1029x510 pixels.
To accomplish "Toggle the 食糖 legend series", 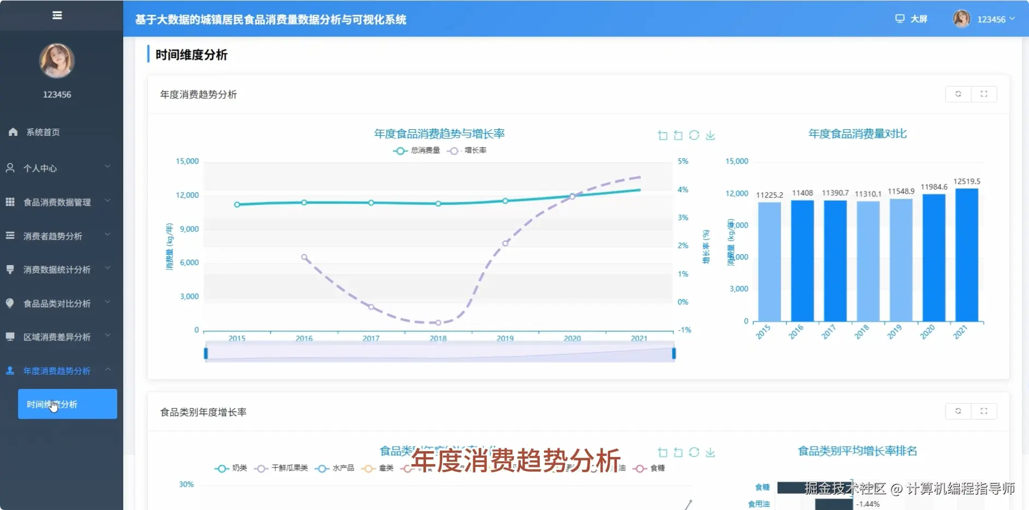I will click(x=649, y=468).
